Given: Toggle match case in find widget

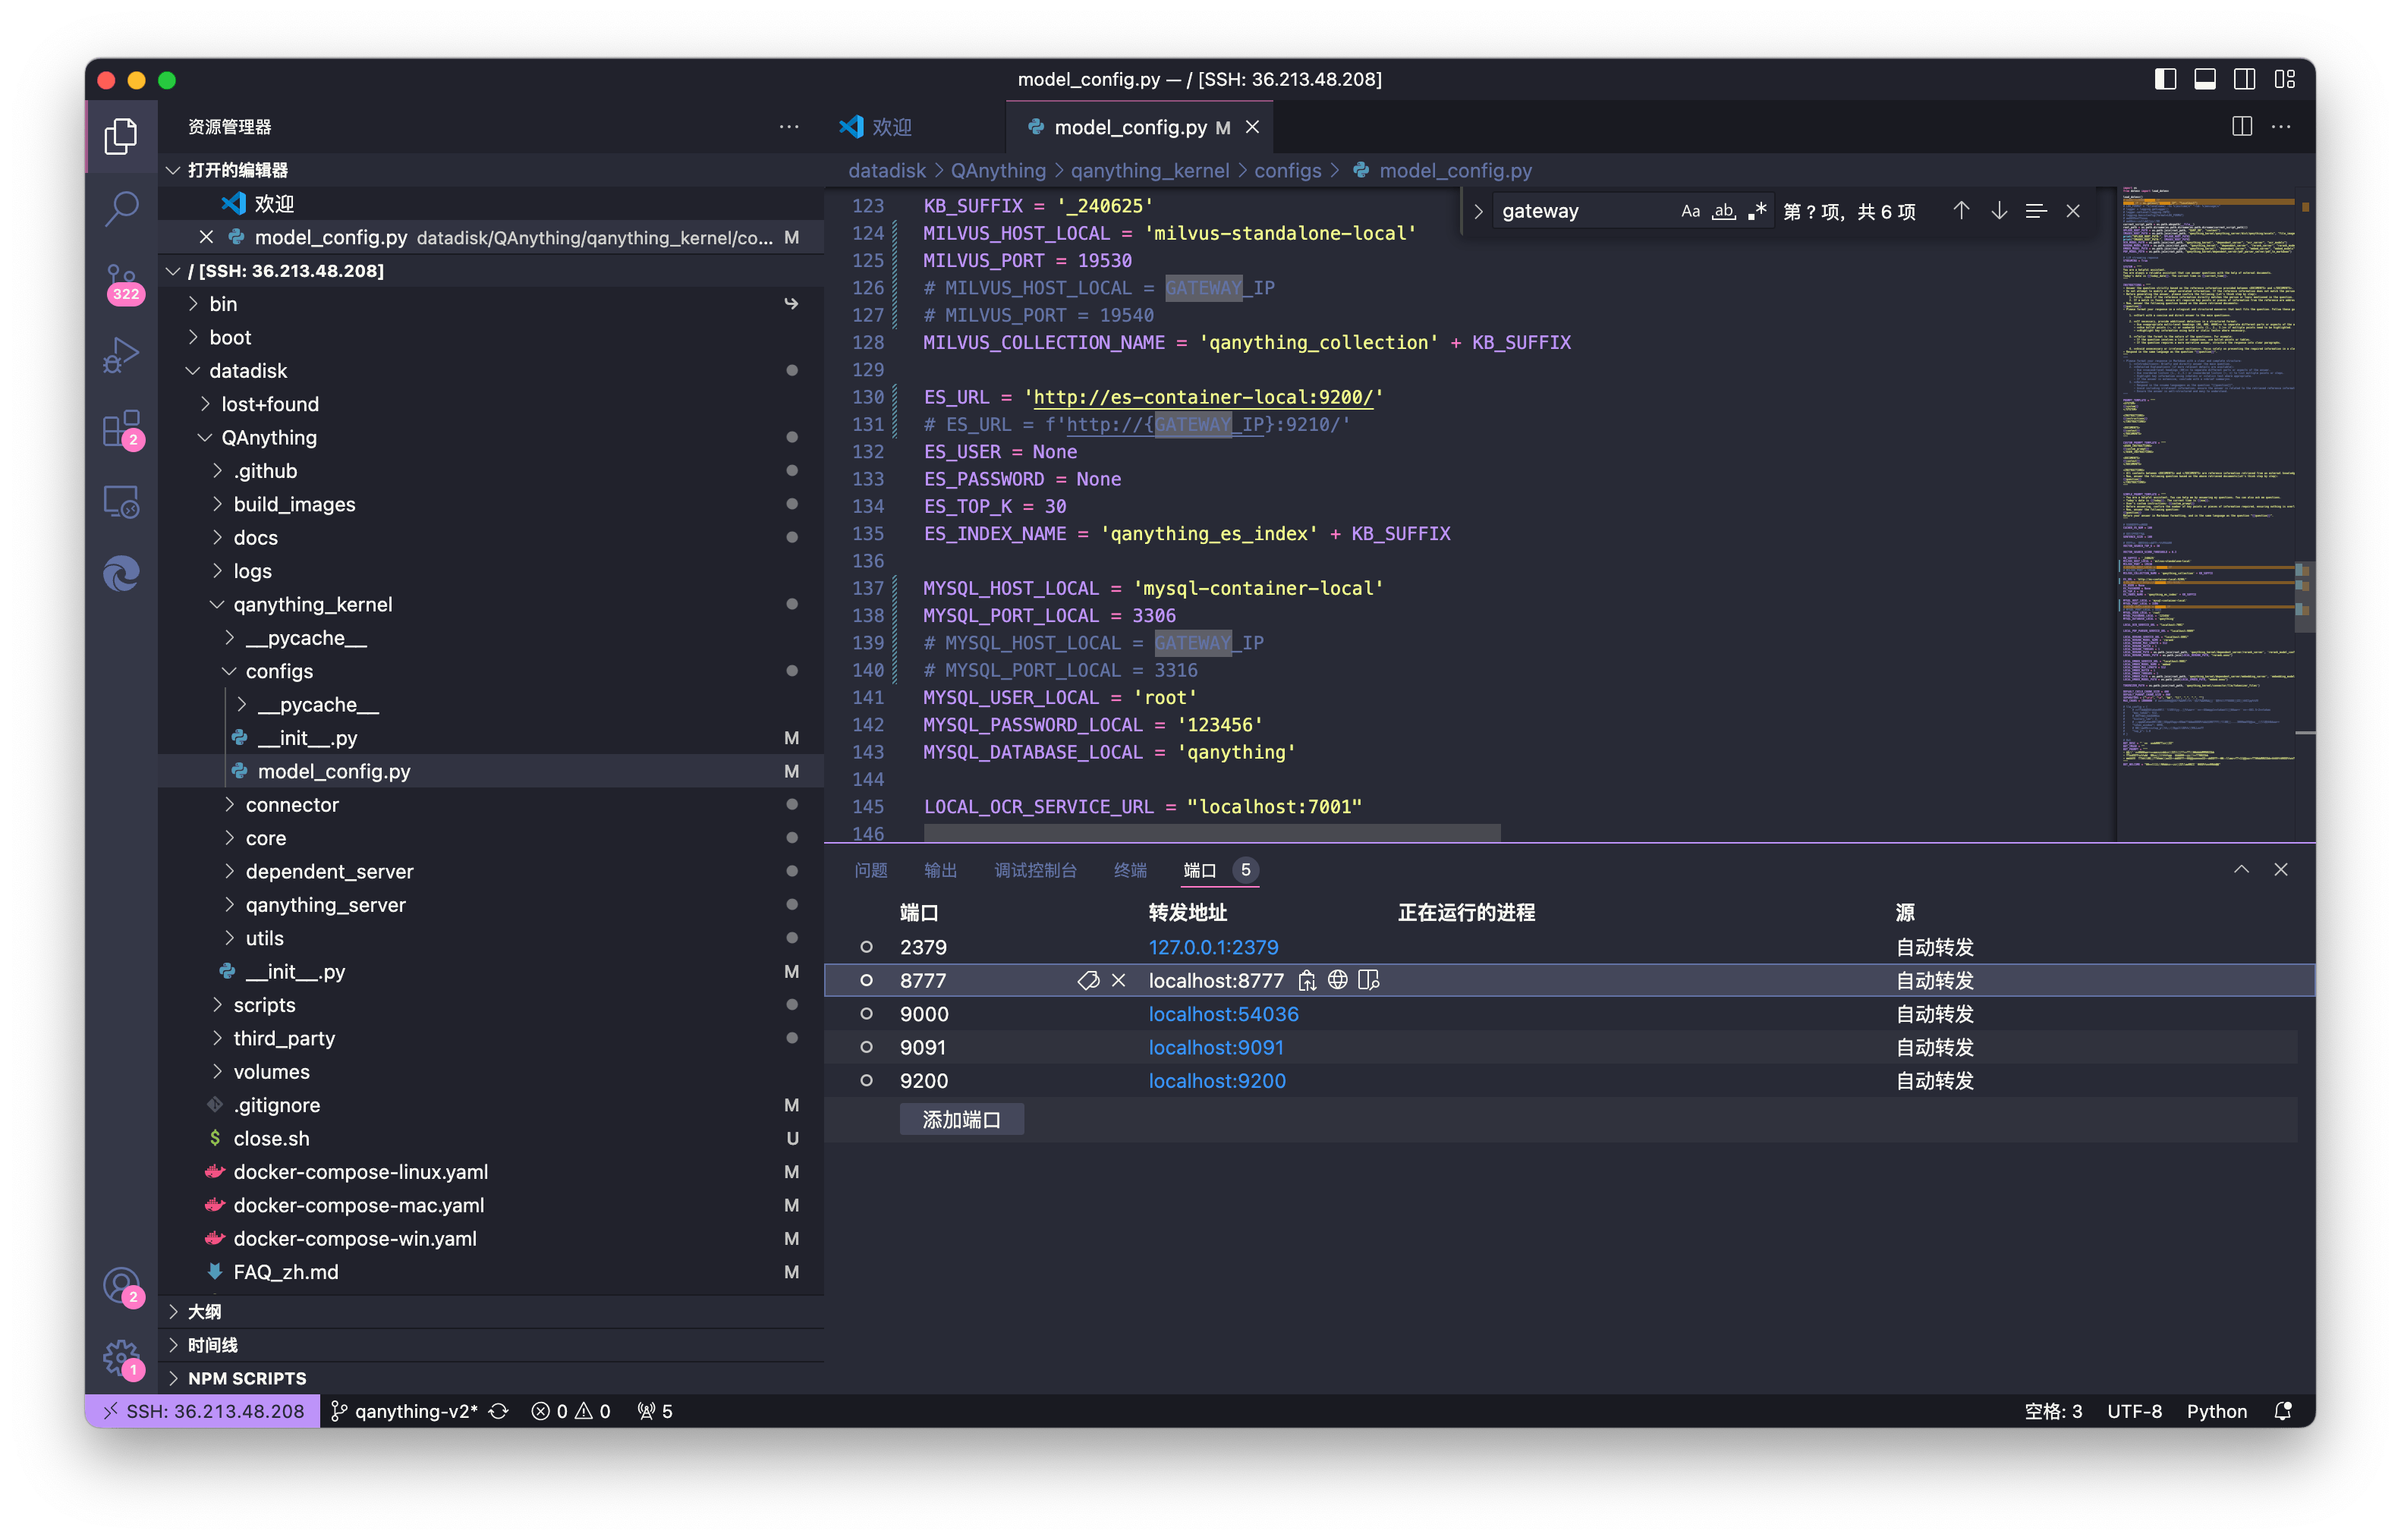Looking at the screenshot, I should [x=1690, y=211].
